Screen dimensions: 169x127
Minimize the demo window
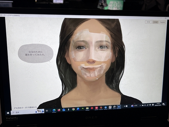[161, 18]
